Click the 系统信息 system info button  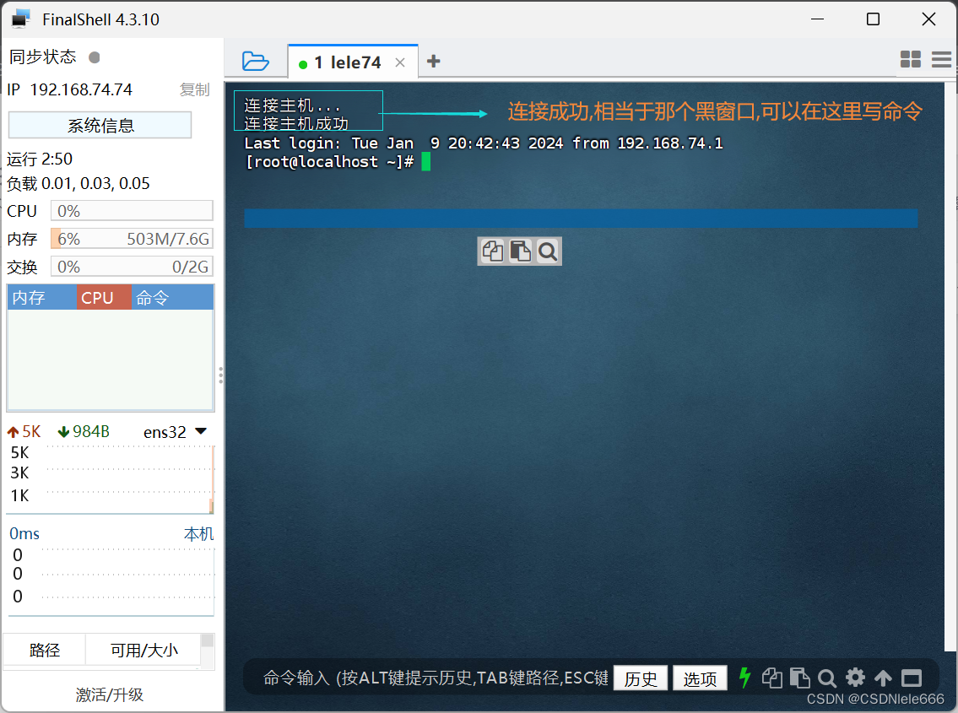(100, 124)
